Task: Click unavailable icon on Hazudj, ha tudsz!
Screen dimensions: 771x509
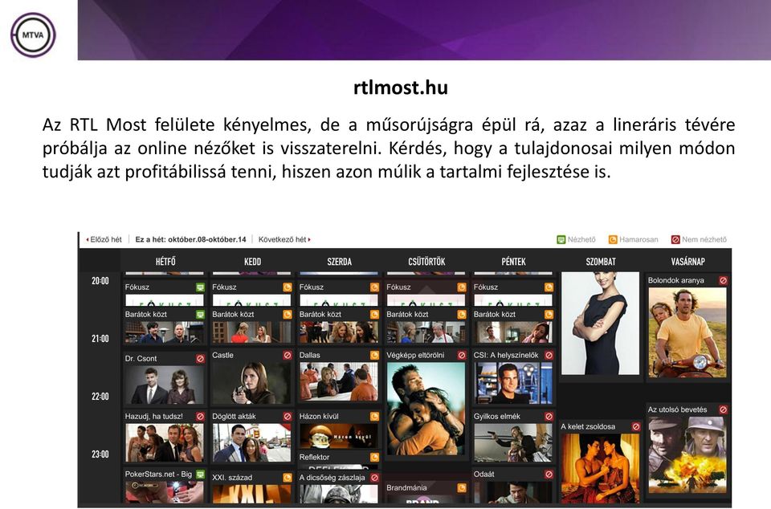Action: click(200, 416)
